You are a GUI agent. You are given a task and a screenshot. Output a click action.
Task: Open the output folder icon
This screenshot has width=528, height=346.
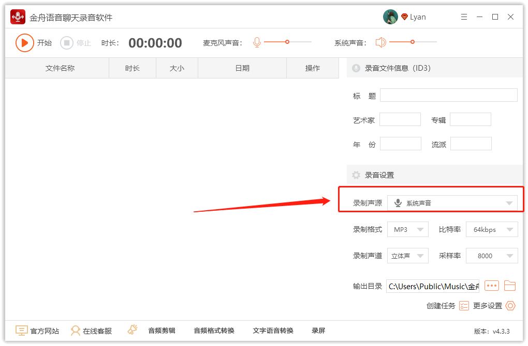point(510,286)
